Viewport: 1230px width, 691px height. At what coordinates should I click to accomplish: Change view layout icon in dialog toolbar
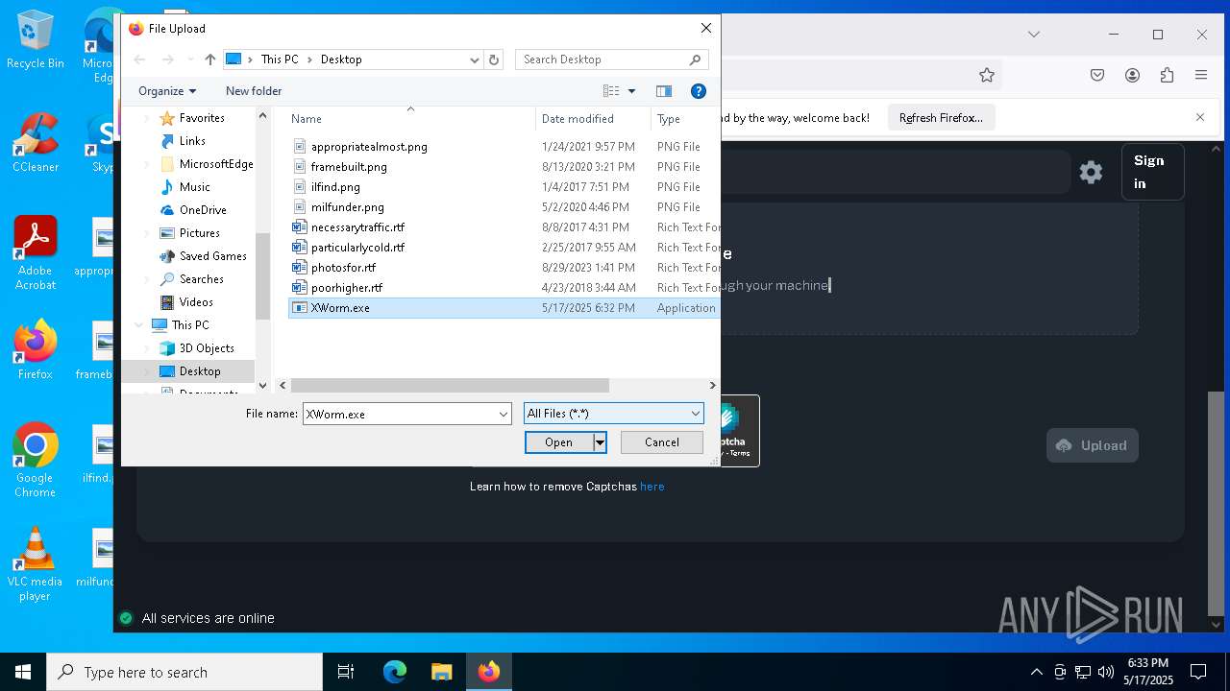point(611,91)
